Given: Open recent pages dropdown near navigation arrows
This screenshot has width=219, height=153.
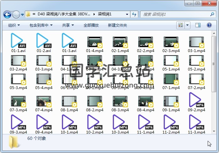Looking at the screenshot, I should [23, 15].
